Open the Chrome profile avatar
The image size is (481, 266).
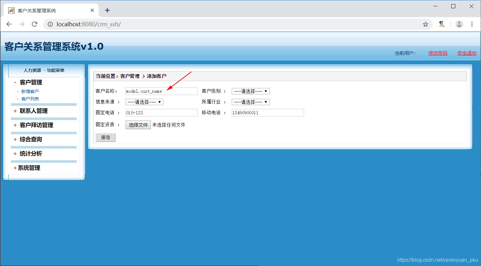coord(459,24)
